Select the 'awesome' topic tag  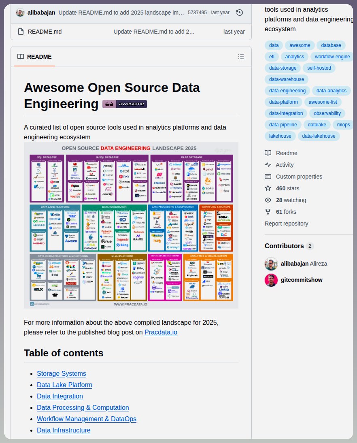click(x=300, y=45)
